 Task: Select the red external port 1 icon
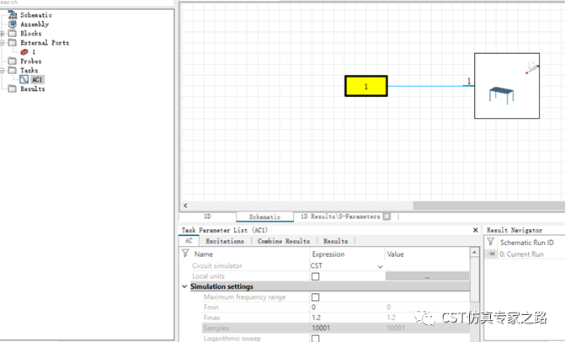[24, 52]
